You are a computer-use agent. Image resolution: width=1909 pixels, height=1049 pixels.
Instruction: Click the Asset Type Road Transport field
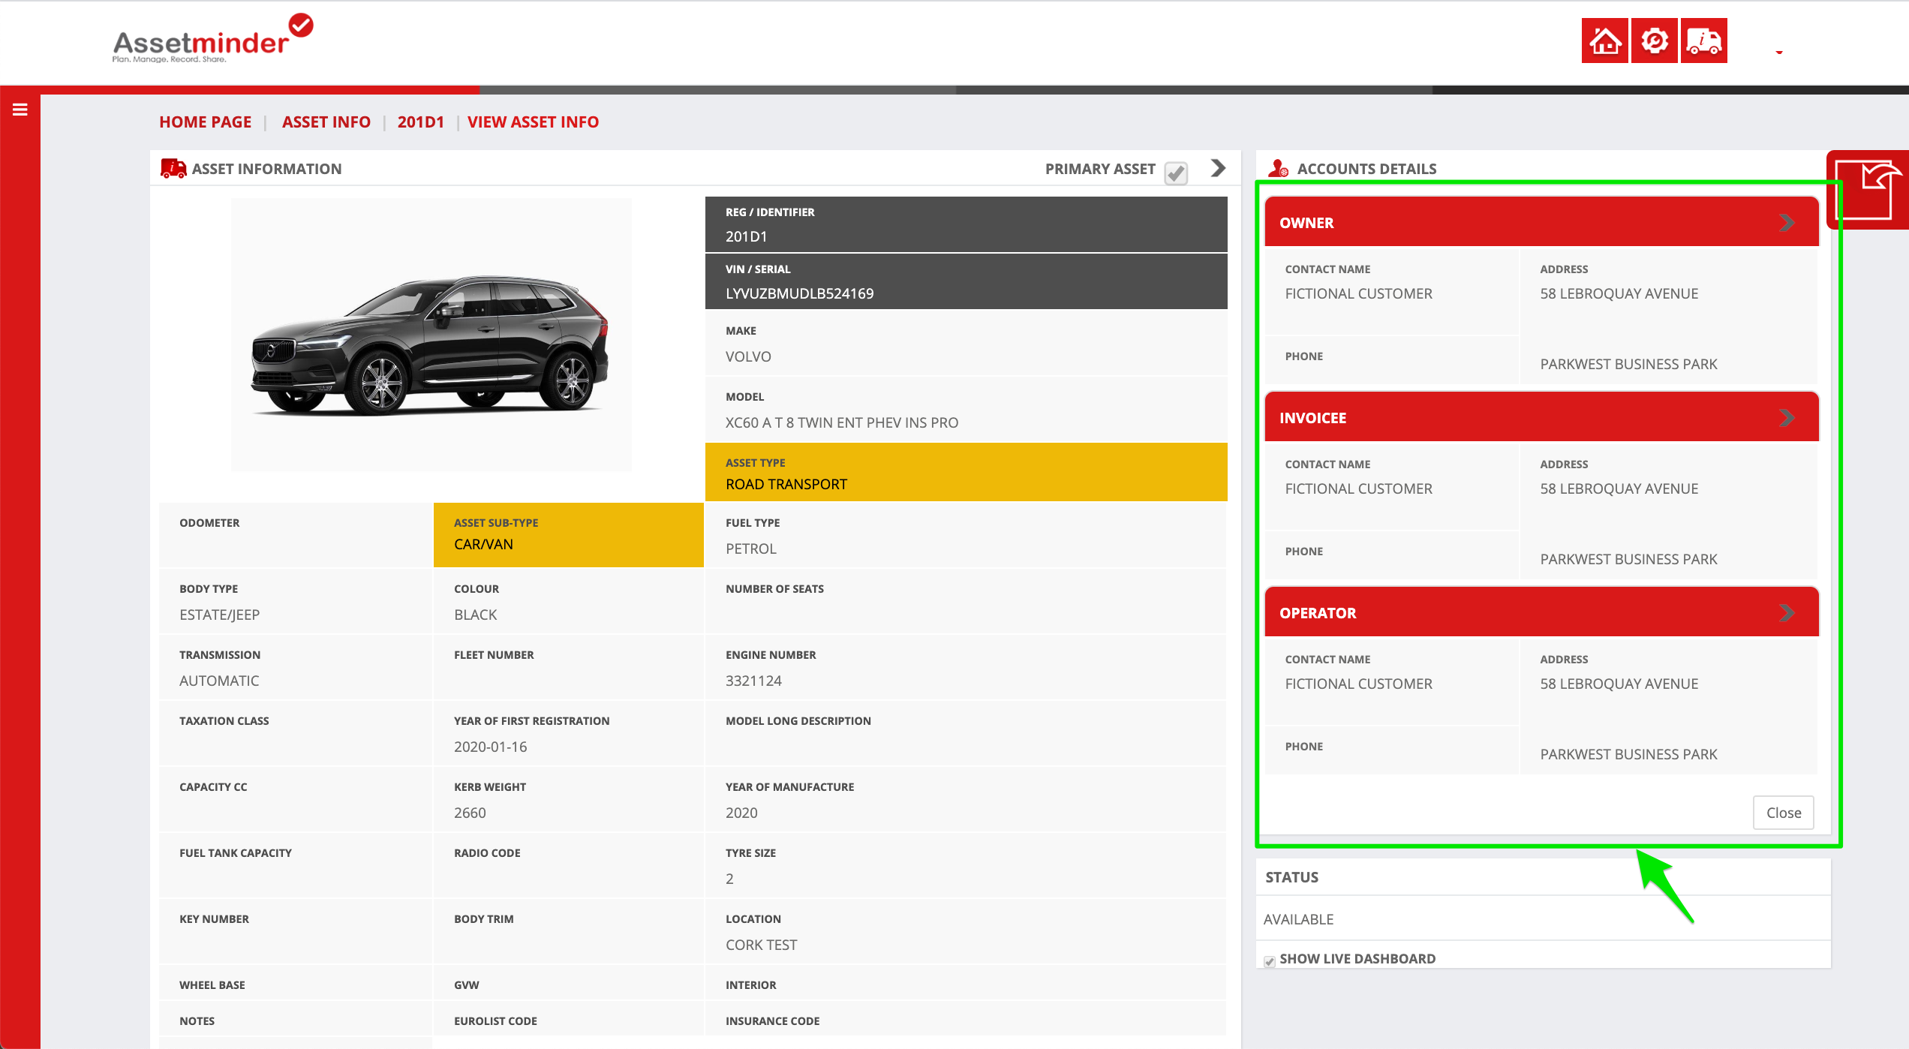pyautogui.click(x=966, y=472)
